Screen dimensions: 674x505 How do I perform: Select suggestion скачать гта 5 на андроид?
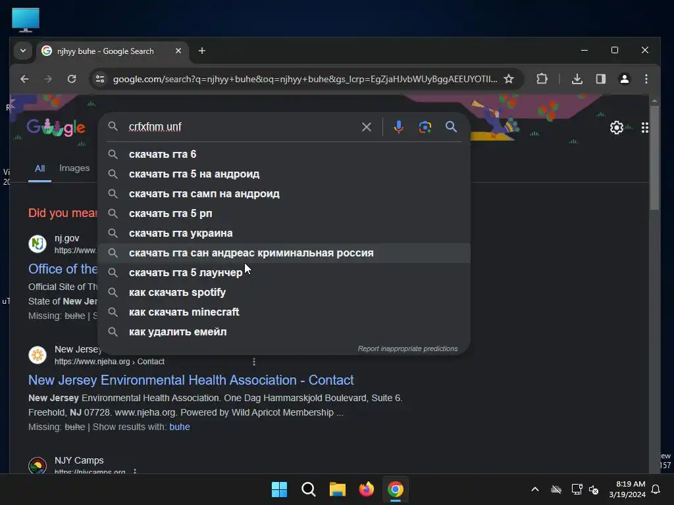284,174
